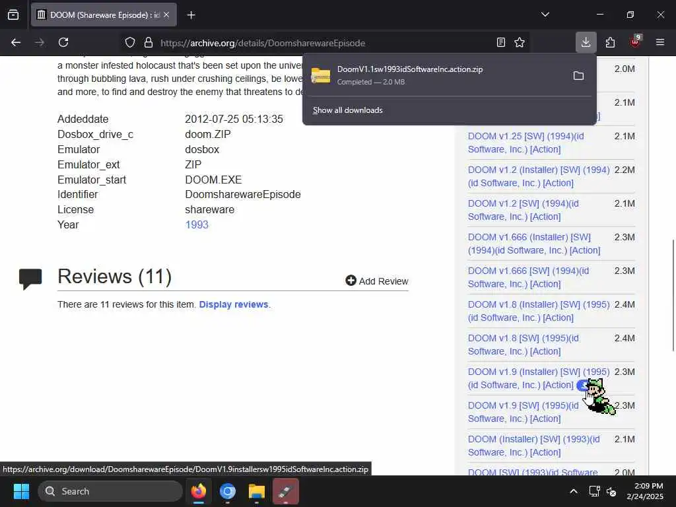Download DOOM v1.8 [SW] (1995) non-installer
This screenshot has width=676, height=507.
pos(524,345)
